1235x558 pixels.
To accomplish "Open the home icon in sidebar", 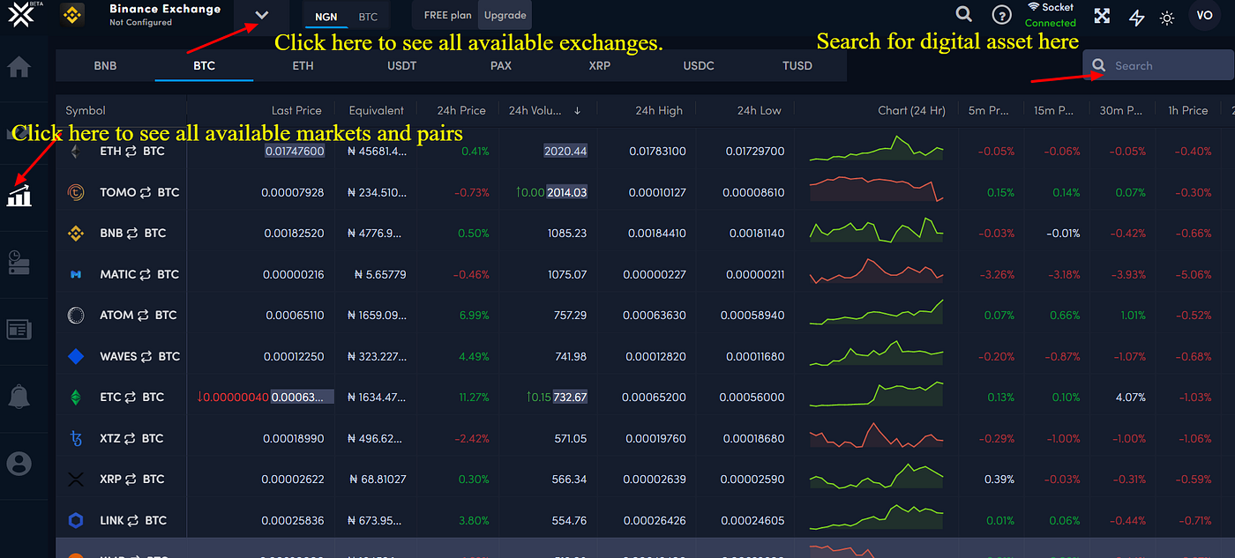I will coord(19,67).
